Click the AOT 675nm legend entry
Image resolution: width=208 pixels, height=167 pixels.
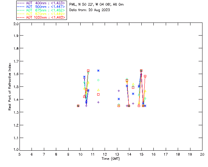pos(41,10)
